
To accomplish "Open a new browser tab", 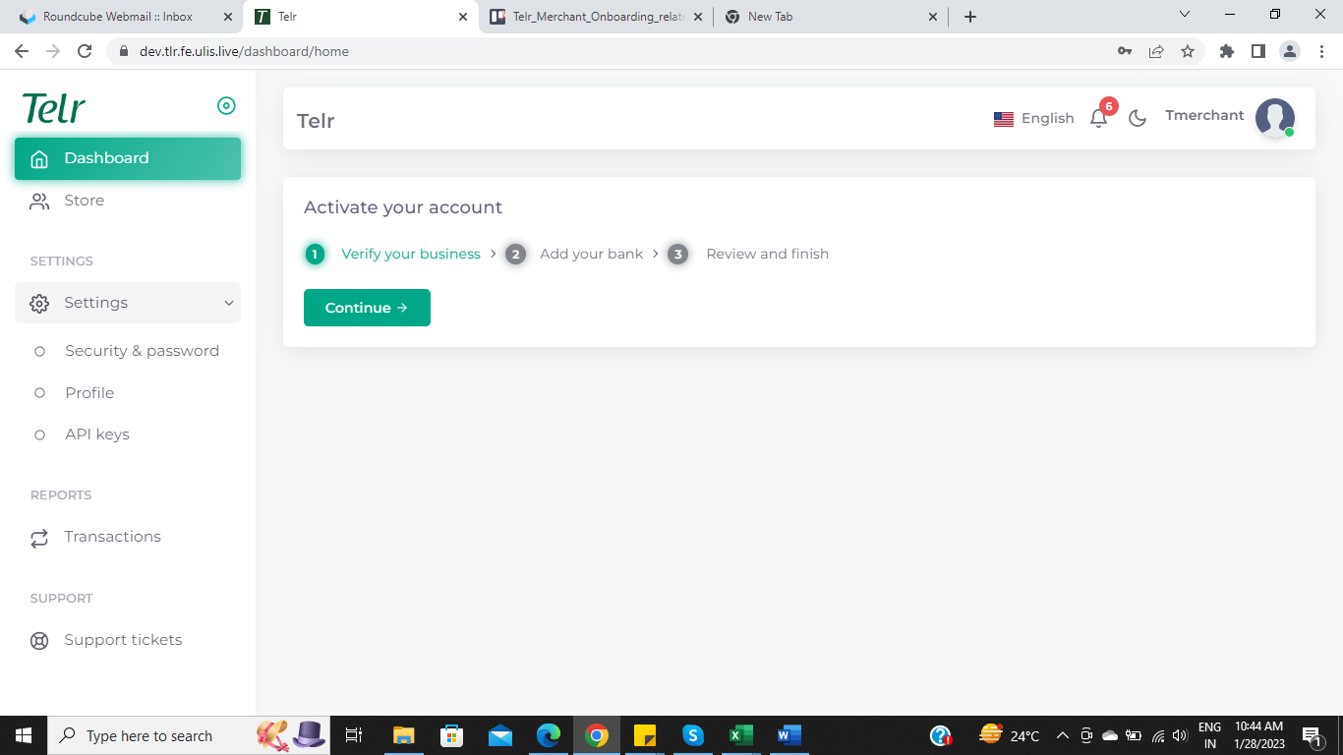I will click(x=970, y=17).
